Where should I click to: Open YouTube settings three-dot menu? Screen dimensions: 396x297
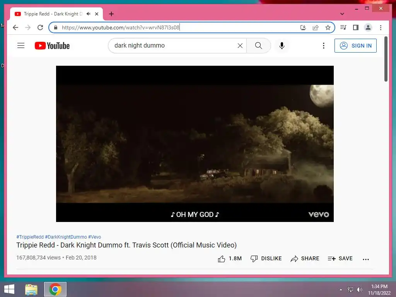click(324, 46)
